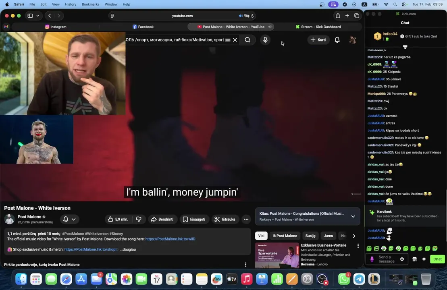Toggle Safari sidebar
The width and height of the screenshot is (447, 290).
(30, 16)
